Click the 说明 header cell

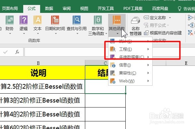pyautogui.click(x=42, y=73)
